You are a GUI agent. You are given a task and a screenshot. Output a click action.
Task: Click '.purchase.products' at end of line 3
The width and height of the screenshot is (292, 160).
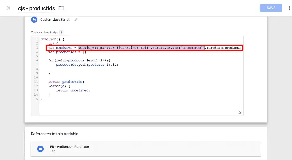[x=223, y=48]
